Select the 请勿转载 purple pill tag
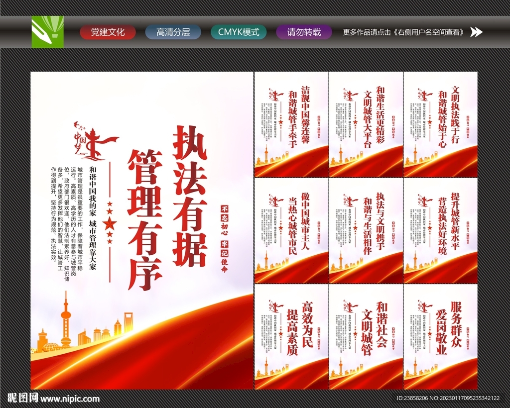 tap(304, 32)
